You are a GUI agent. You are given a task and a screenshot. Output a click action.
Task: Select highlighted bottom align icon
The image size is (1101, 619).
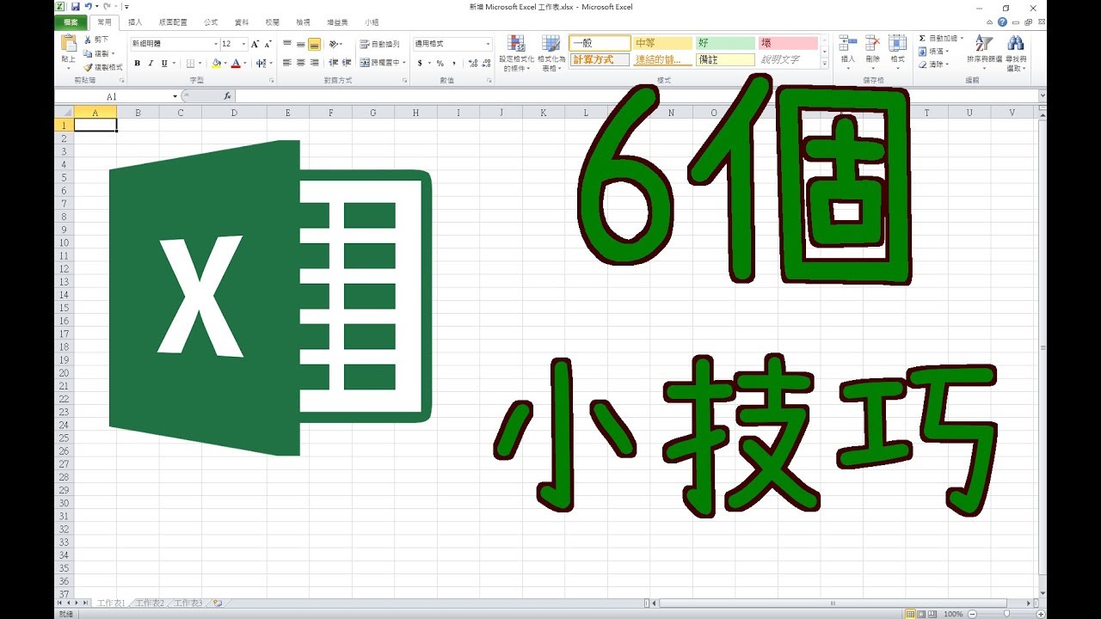point(315,44)
